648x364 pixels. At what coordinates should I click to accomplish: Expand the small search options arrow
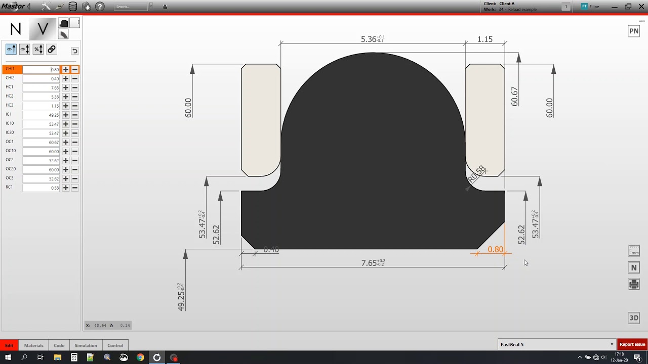click(x=151, y=6)
